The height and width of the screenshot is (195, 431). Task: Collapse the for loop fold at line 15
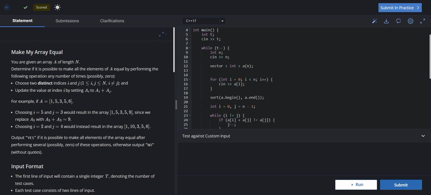190,80
